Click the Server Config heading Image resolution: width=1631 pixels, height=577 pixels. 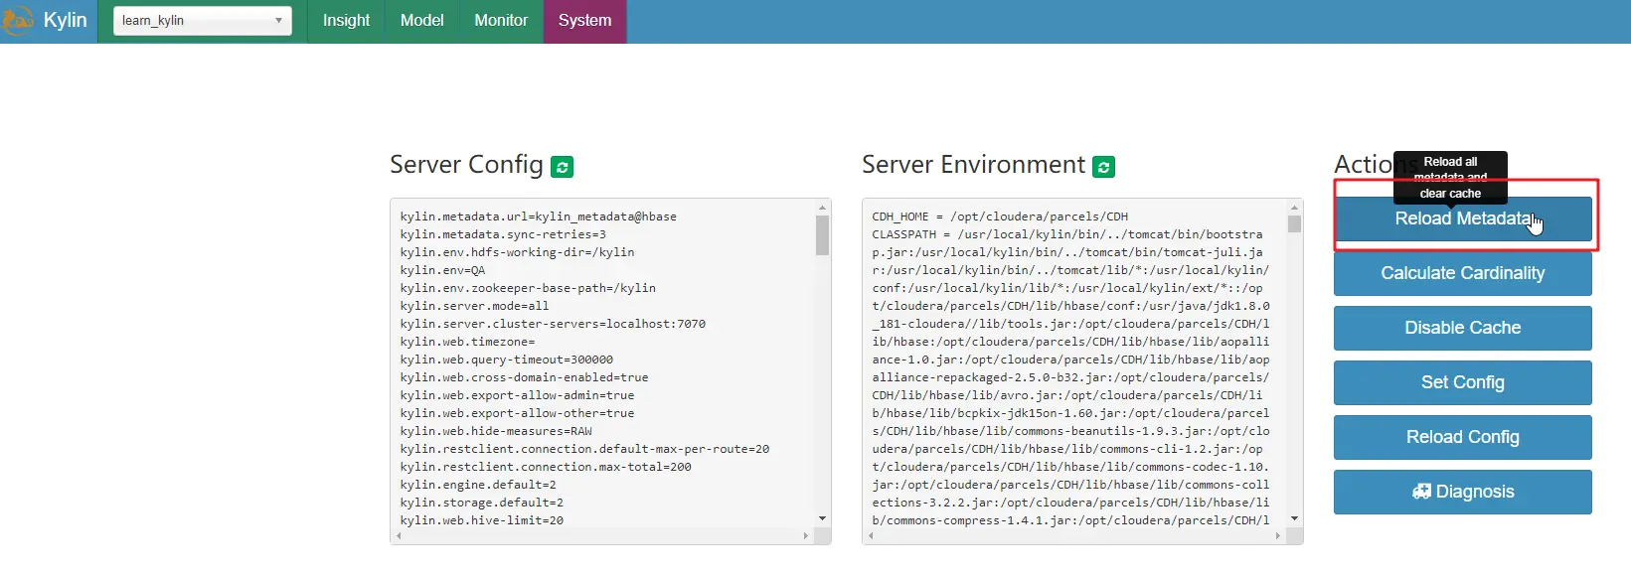pos(466,165)
